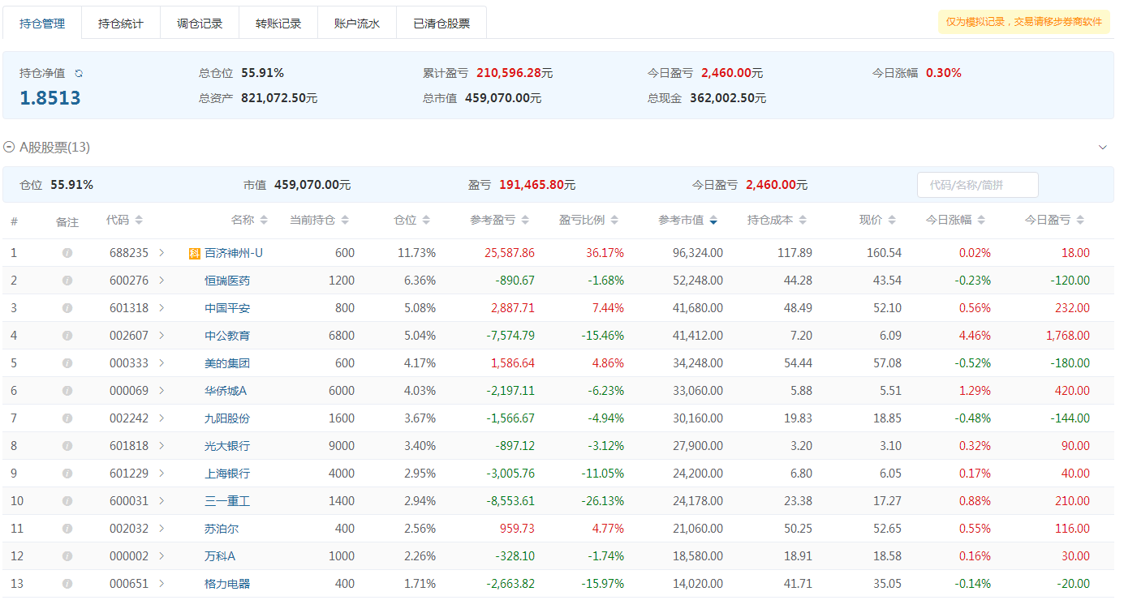This screenshot has height=613, width=1124.
Task: Open the 三一重工 stock link
Action: [x=227, y=501]
